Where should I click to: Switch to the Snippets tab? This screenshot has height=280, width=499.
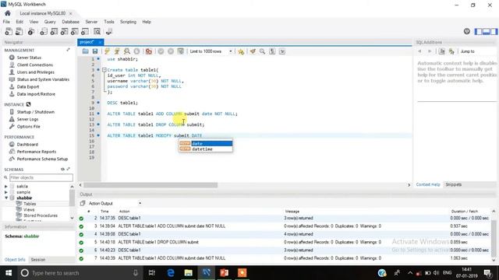454,184
